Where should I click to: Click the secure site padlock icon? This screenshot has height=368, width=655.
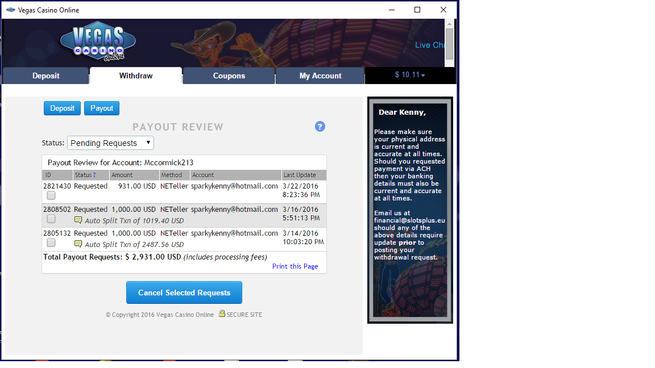click(222, 313)
